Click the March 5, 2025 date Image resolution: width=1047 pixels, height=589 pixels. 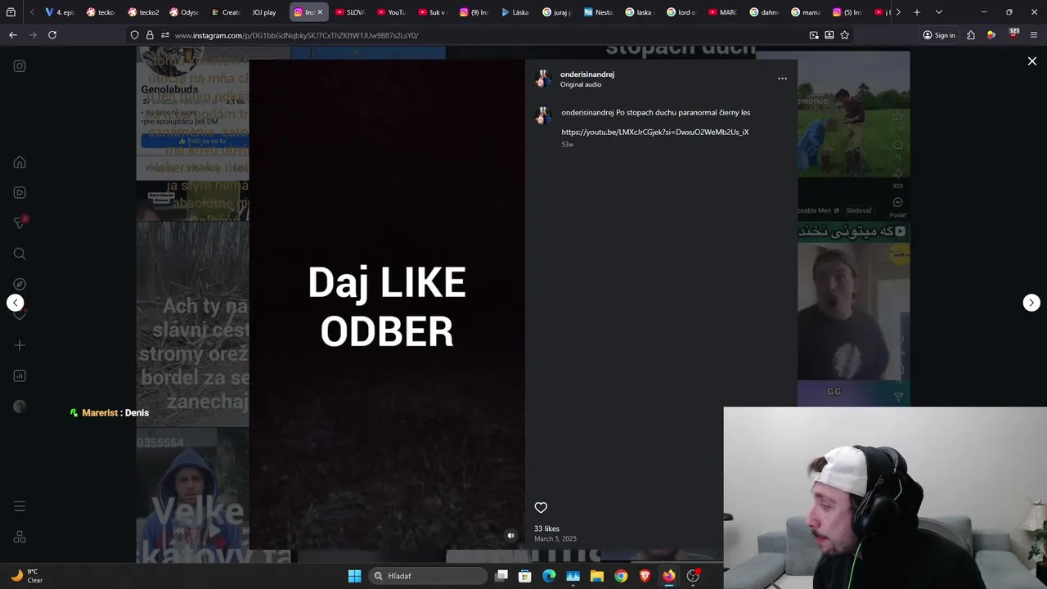click(555, 538)
